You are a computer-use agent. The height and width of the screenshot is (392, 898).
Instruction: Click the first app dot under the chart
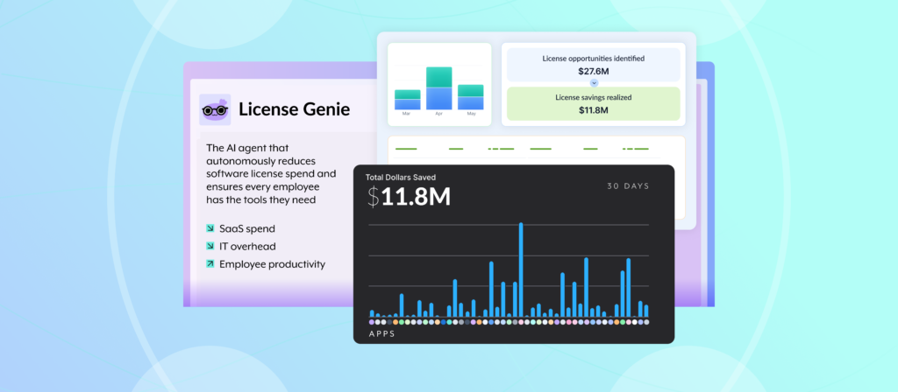point(372,322)
